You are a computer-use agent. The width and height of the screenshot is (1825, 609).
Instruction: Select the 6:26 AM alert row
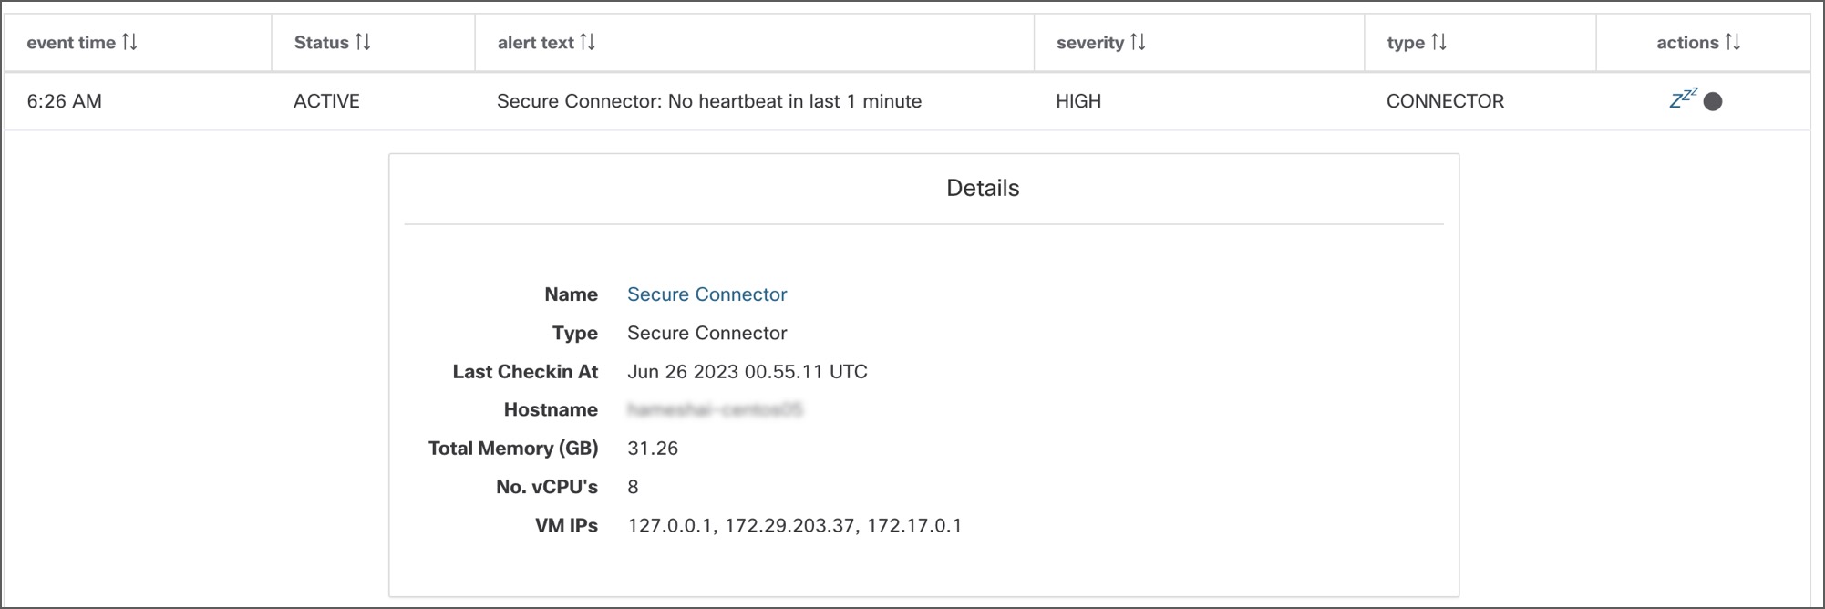tap(907, 101)
